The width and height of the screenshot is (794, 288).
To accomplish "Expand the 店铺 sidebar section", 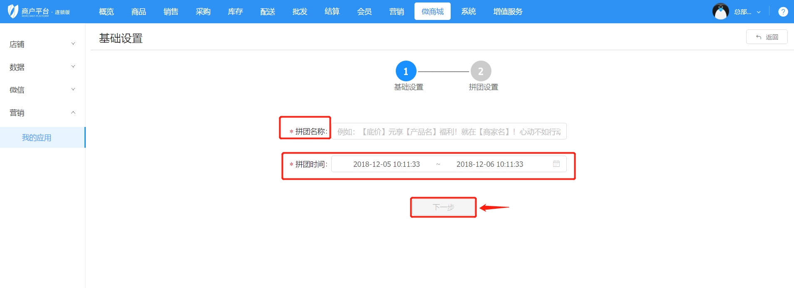I will pos(42,44).
